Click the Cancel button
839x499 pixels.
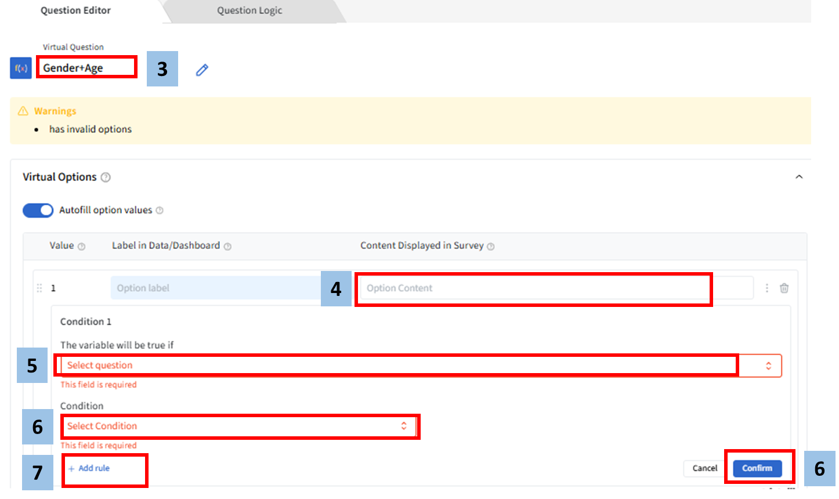tap(705, 468)
